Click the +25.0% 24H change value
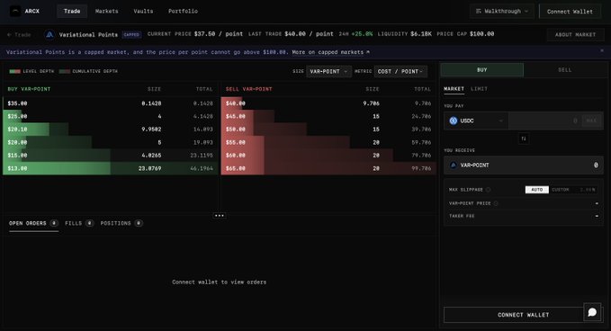The height and width of the screenshot is (331, 611). coord(362,34)
